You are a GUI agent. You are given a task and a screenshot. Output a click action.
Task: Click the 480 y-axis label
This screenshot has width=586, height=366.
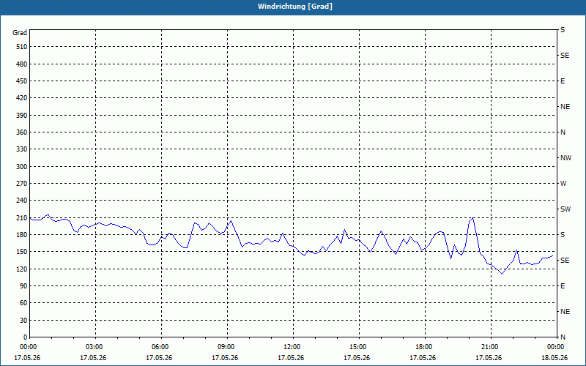point(22,64)
